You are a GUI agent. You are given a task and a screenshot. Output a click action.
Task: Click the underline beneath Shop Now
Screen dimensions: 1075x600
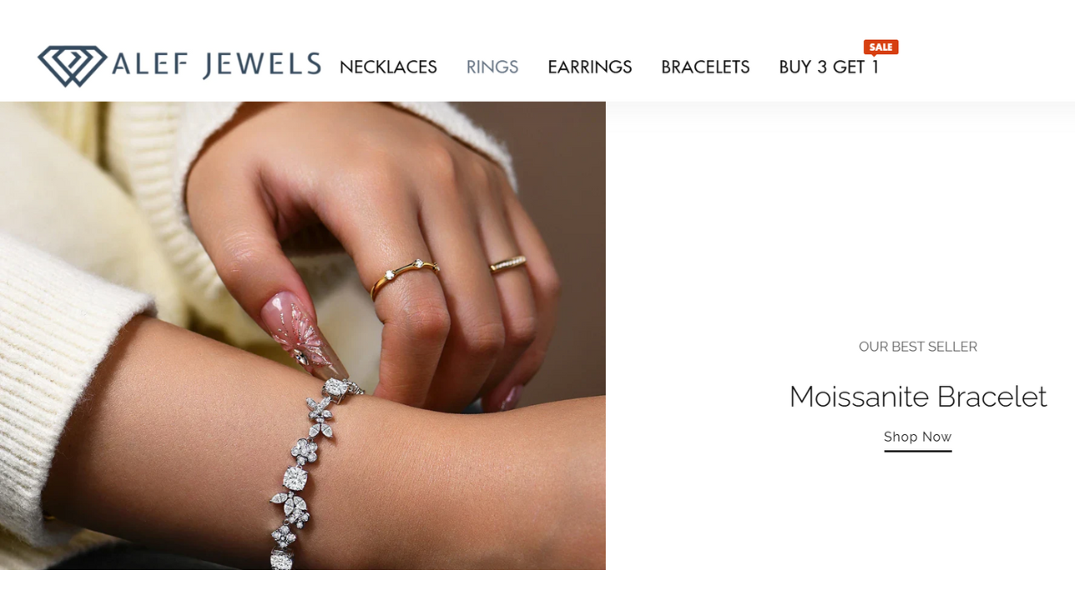click(x=917, y=451)
